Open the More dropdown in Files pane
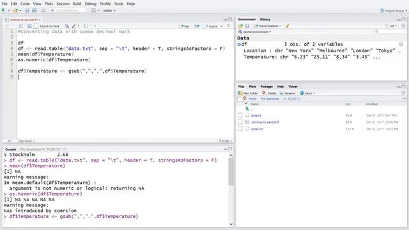The image size is (409, 230). point(307,93)
